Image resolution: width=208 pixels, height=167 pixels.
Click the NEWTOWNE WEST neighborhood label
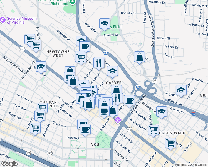(x=58, y=53)
